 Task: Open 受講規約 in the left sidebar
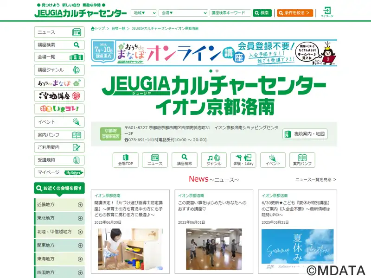click(59, 160)
